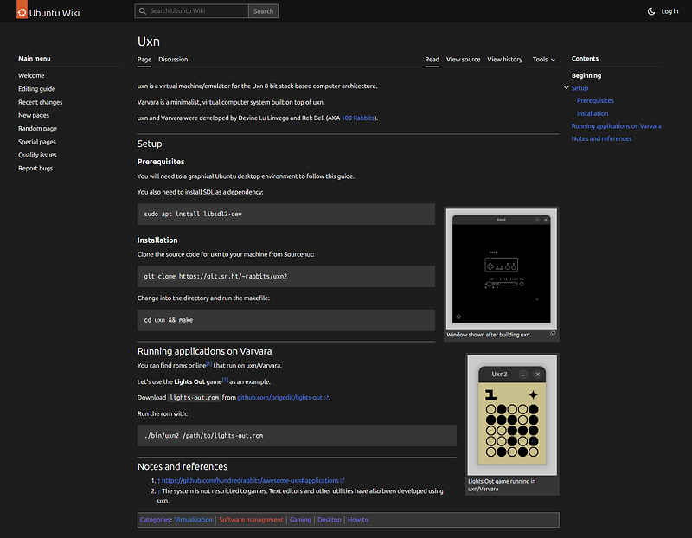Click the ./bin/uxn2 run command block
Screen dimensions: 692x538
pos(297,436)
